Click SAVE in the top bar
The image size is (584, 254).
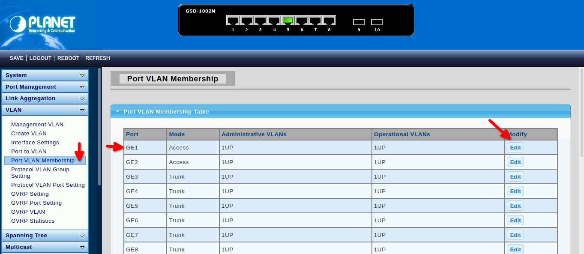pos(17,58)
